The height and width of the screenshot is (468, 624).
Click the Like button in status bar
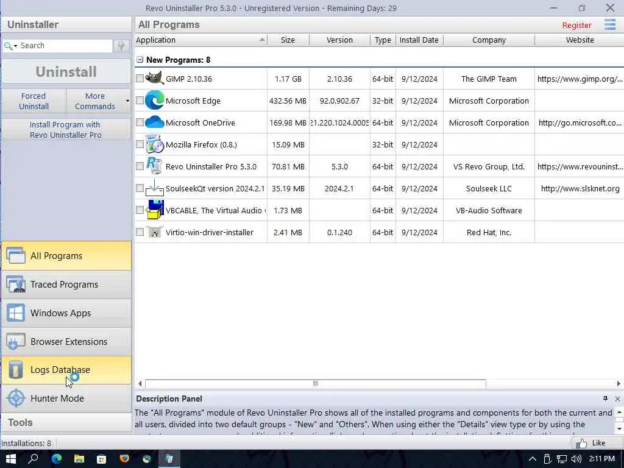[597, 443]
